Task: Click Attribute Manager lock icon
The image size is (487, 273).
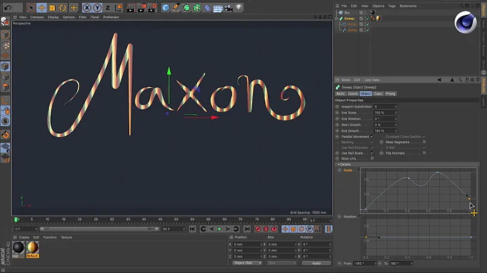Action: coord(467,80)
